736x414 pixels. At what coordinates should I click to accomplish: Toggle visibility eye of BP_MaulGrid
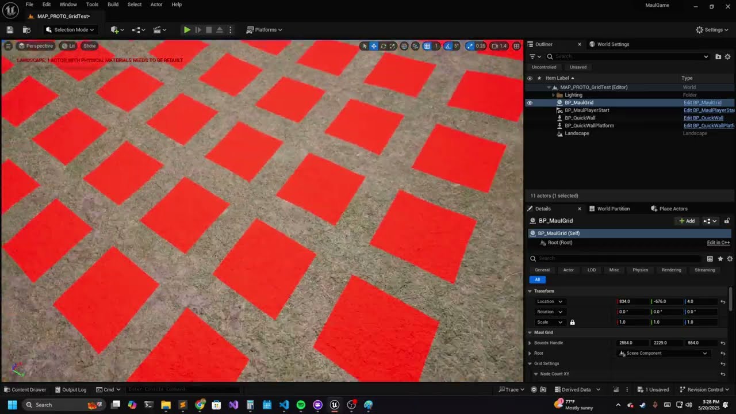tap(530, 103)
